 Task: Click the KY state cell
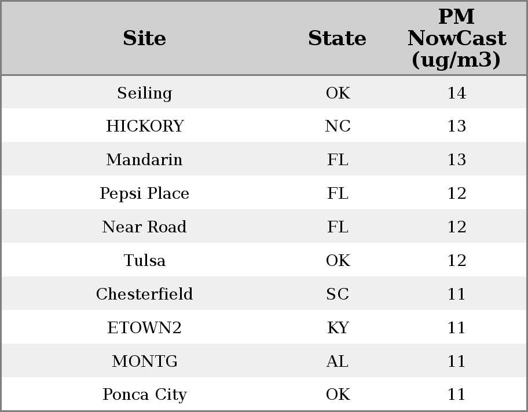click(x=338, y=328)
